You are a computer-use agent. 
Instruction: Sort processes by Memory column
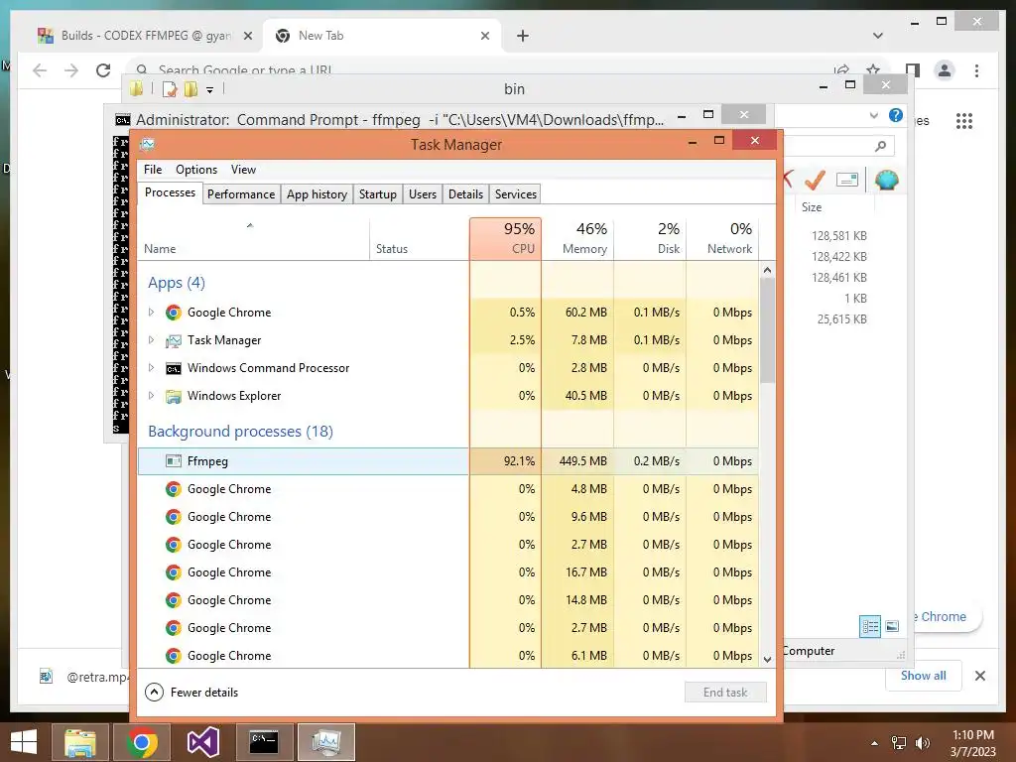[578, 238]
